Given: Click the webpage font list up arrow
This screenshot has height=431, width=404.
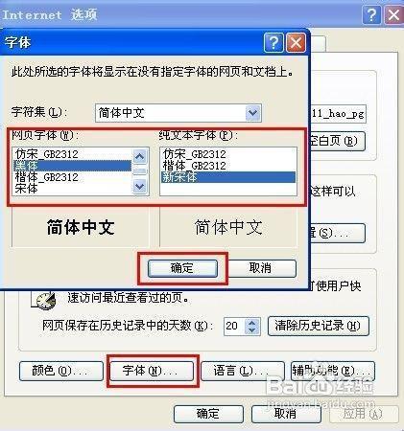Looking at the screenshot, I should click(140, 156).
